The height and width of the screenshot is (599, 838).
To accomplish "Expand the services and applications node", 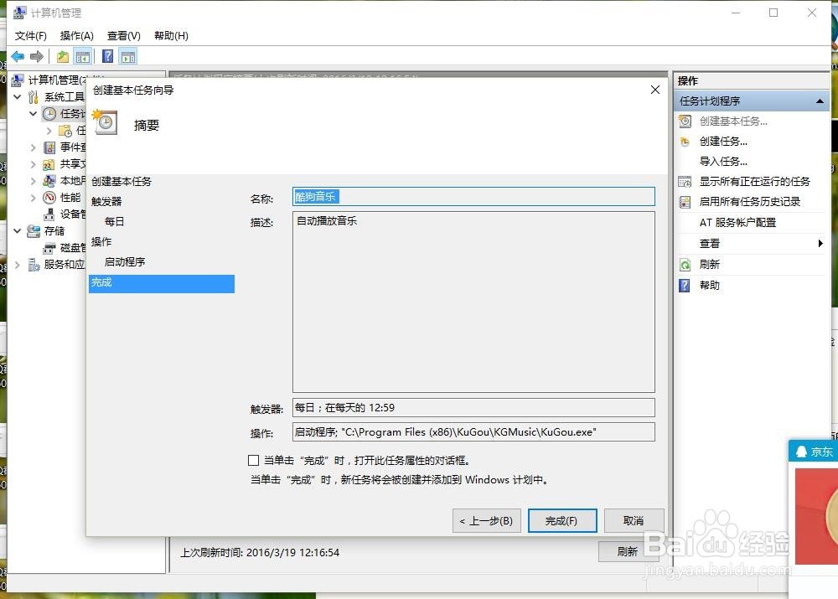I will [x=17, y=265].
